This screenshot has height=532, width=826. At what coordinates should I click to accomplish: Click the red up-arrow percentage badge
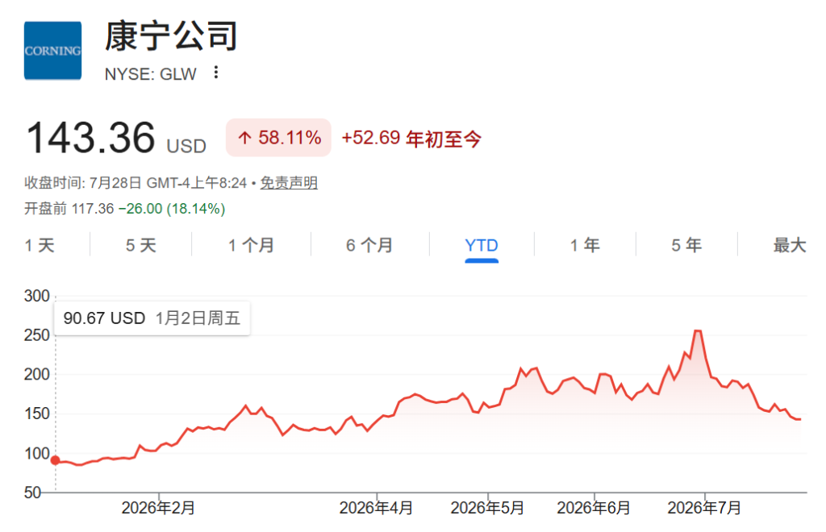click(x=278, y=138)
